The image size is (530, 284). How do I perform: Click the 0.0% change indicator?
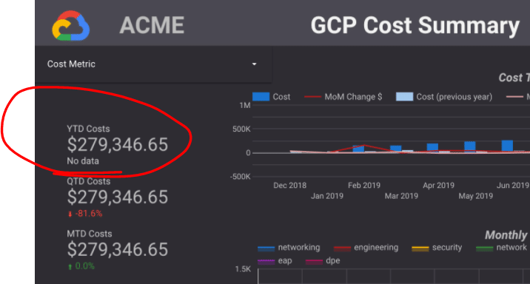tap(81, 266)
